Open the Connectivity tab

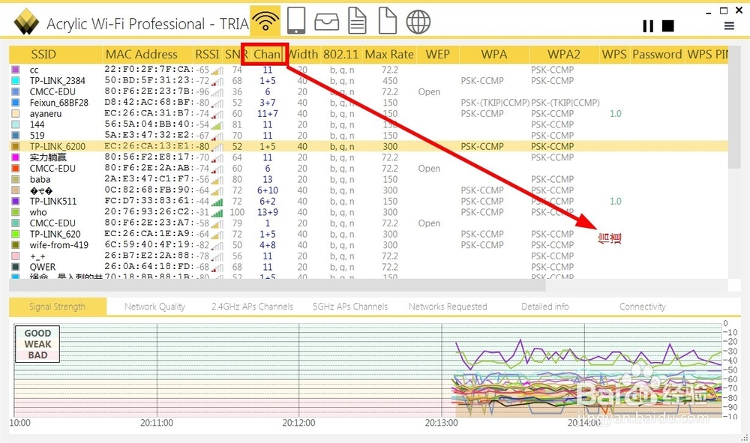[x=643, y=307]
